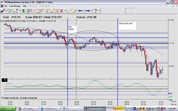
Task: Click the blue left arrow icon
Action: (80, 11)
